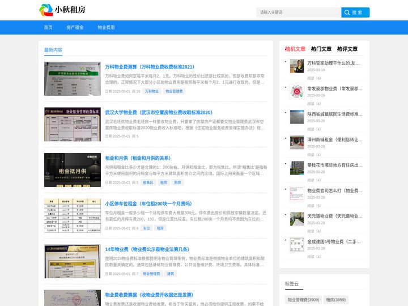Click the 物业费官司怎么打 sidebar thumbnail
408x306 pixels.
click(297, 193)
